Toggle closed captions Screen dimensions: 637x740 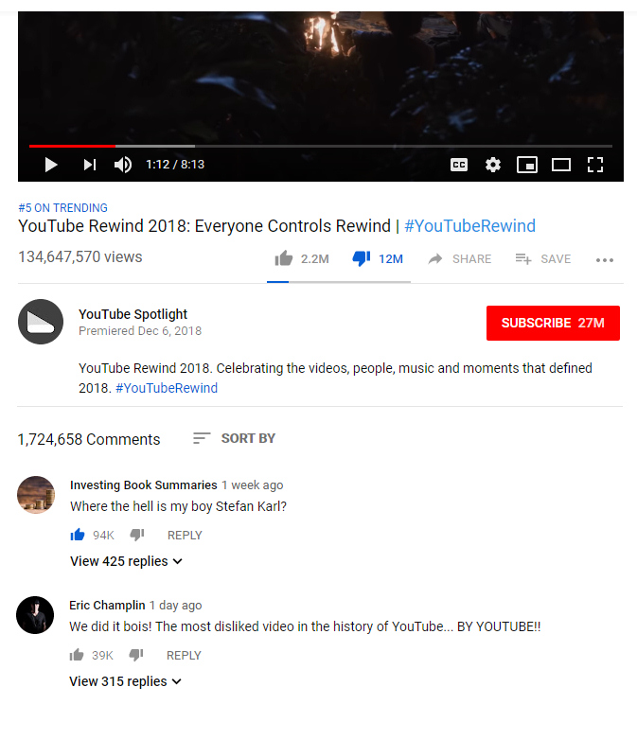[x=459, y=165]
